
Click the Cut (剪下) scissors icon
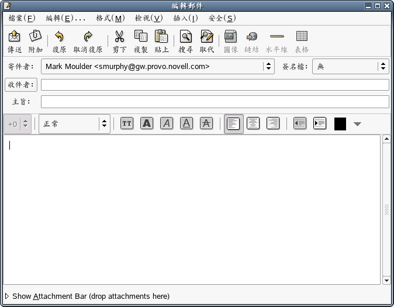[119, 36]
